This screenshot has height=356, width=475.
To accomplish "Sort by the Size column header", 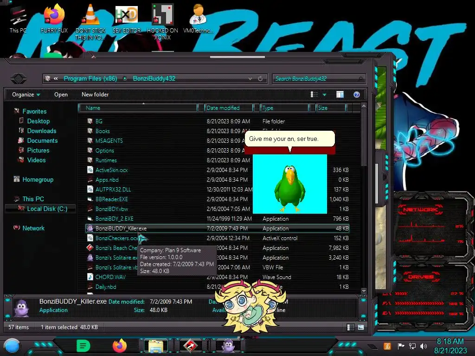I will [x=331, y=108].
